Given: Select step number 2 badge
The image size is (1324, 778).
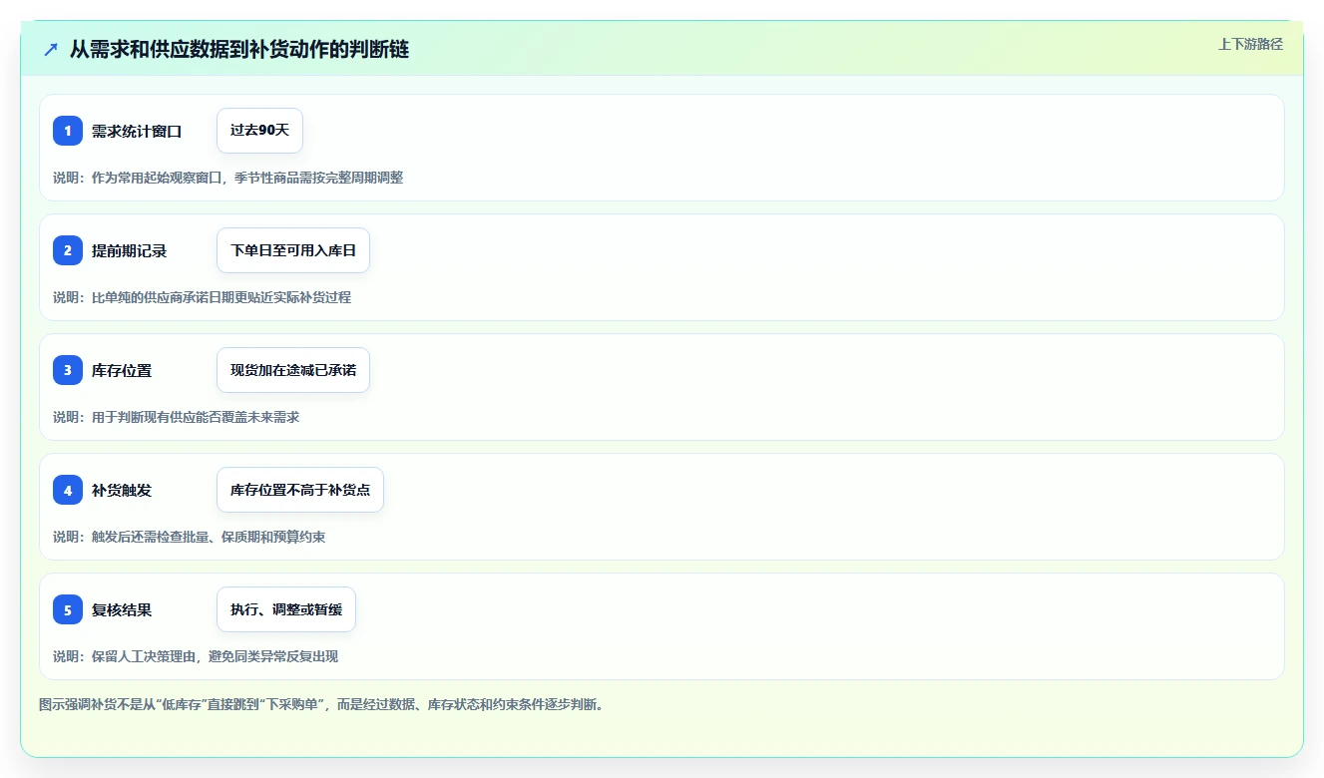Looking at the screenshot, I should [68, 250].
